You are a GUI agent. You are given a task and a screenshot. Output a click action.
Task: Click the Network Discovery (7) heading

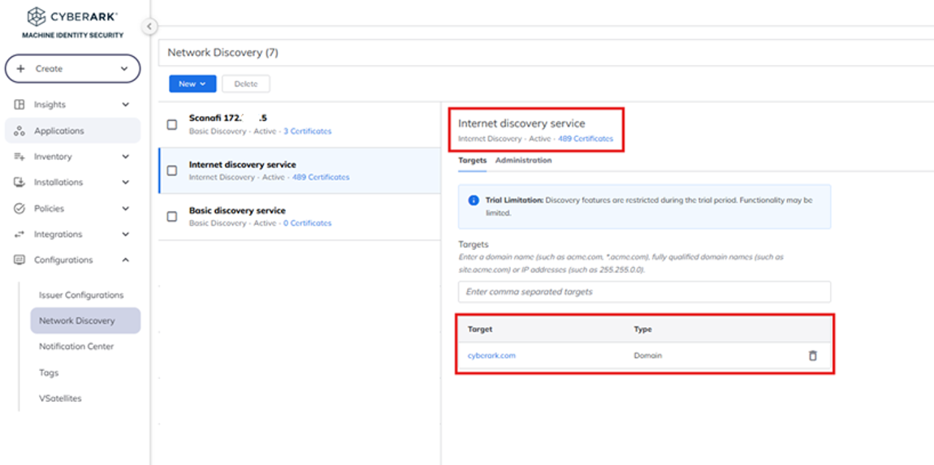[x=223, y=53]
